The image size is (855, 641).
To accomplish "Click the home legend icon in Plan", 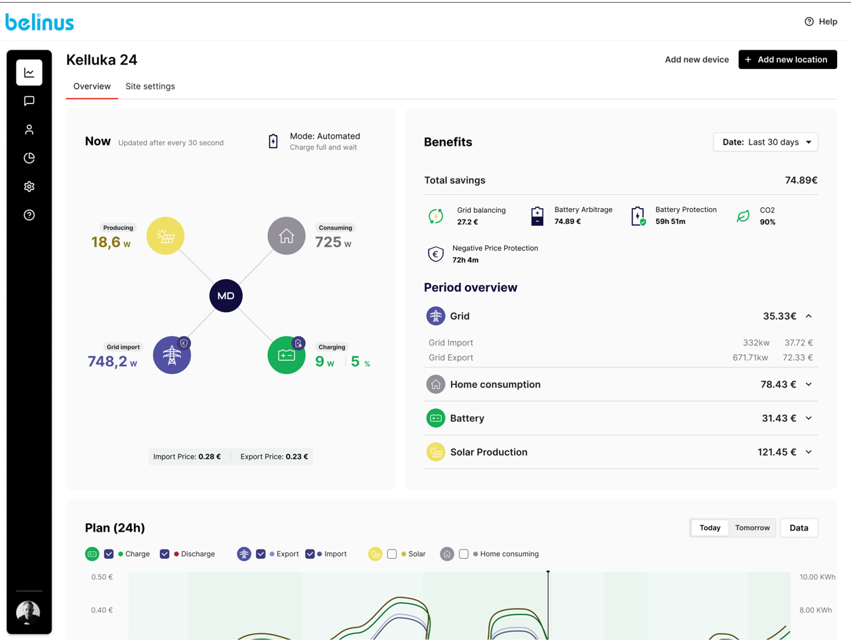I will coord(447,554).
